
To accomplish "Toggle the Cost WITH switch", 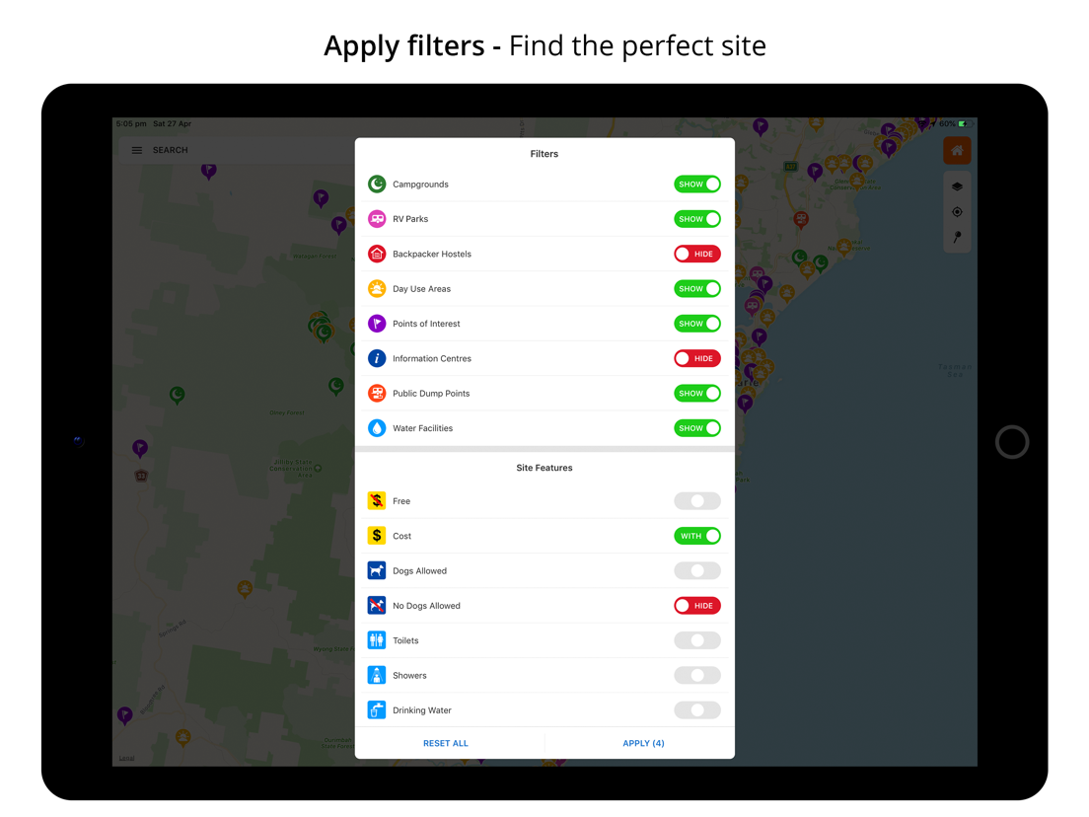I will pos(696,536).
